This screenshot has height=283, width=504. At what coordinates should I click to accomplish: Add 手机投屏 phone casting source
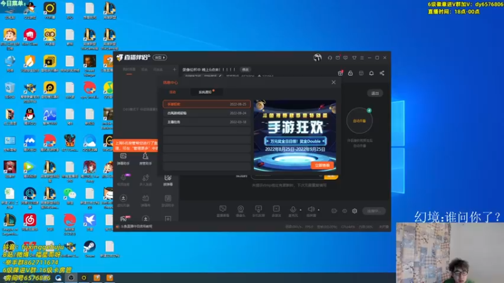[258, 211]
